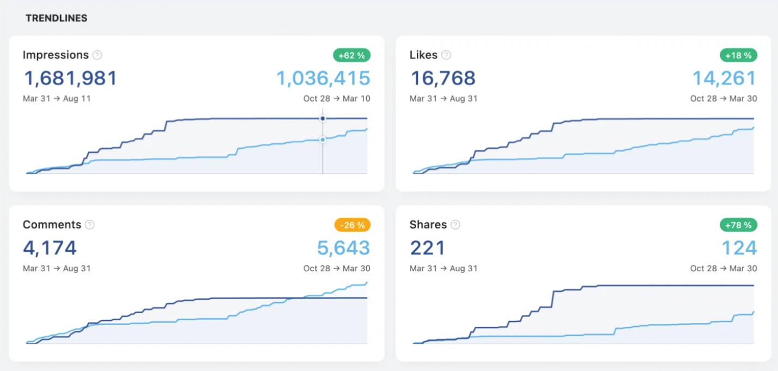Click the Comments trendline chart
Viewport: 778px width, 371px height.
coord(197,313)
